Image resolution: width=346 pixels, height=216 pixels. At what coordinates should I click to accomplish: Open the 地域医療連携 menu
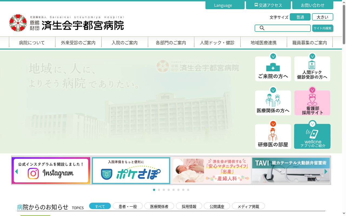pos(264,43)
